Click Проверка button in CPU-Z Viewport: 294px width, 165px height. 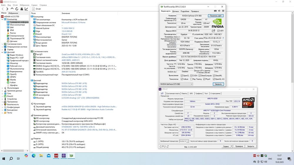tap(239, 146)
